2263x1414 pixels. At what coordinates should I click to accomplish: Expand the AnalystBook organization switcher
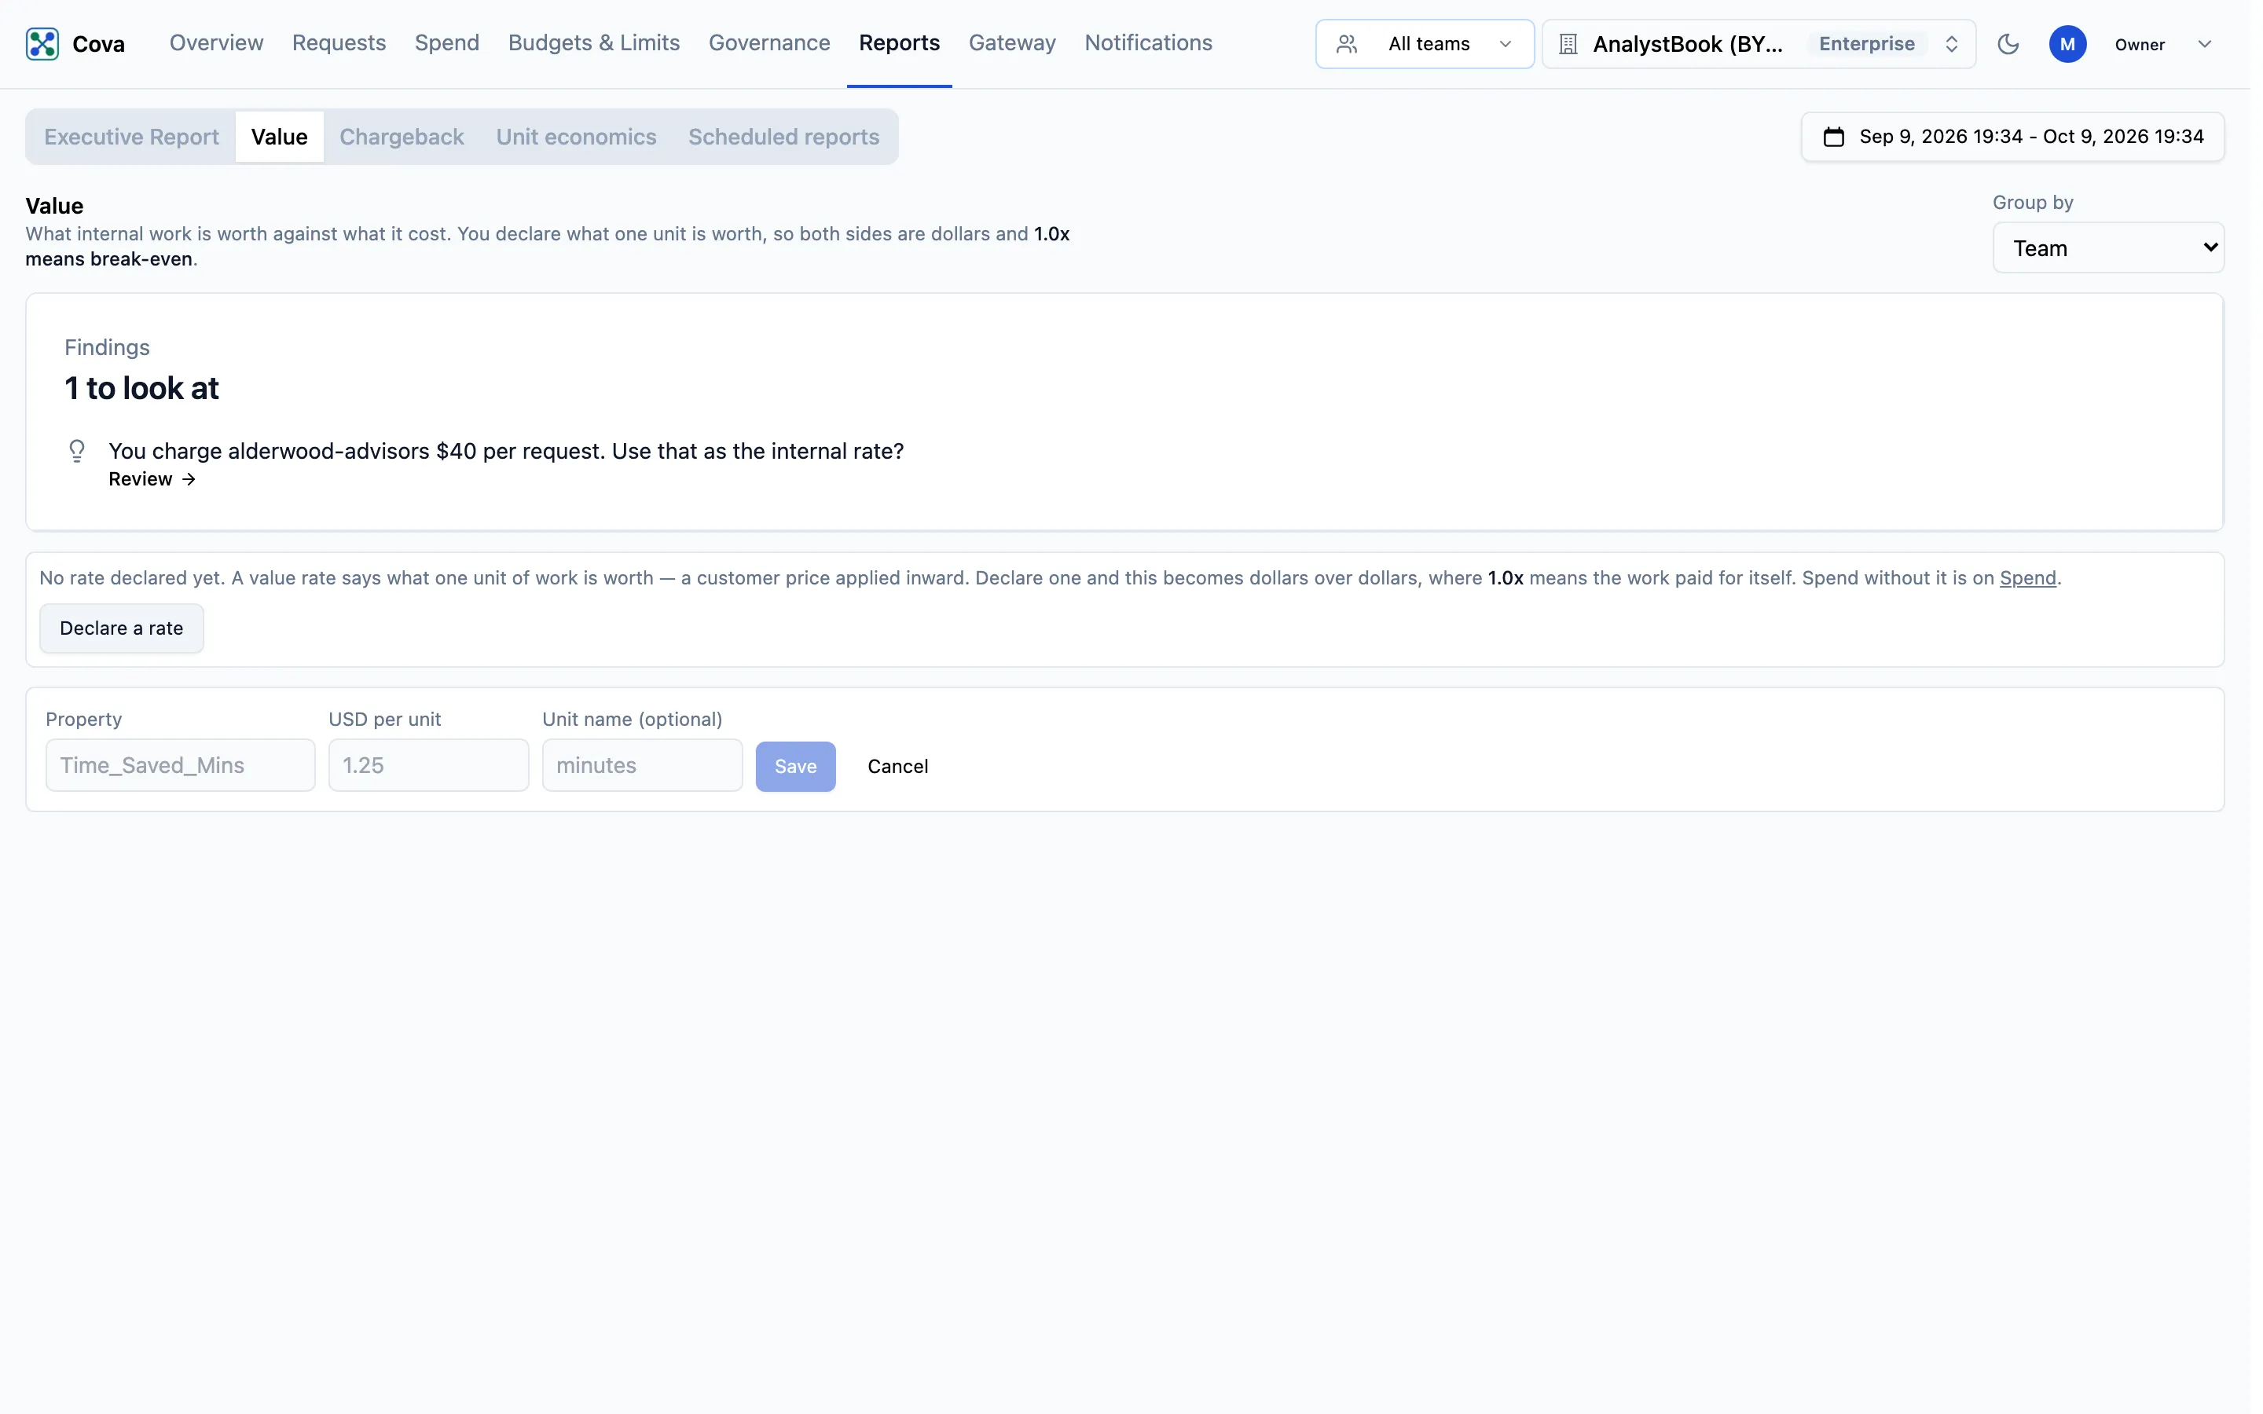pos(1758,44)
